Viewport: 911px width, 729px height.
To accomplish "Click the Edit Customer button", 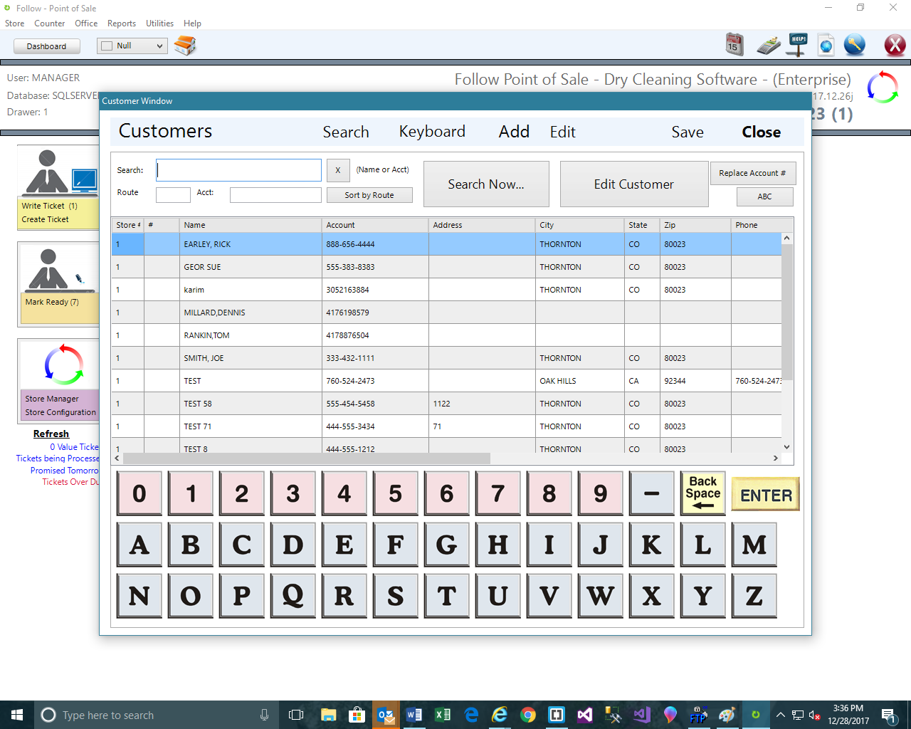I will click(634, 184).
